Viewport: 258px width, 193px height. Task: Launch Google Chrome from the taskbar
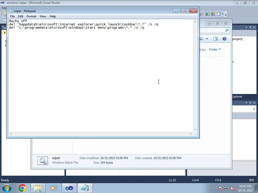pyautogui.click(x=22, y=188)
